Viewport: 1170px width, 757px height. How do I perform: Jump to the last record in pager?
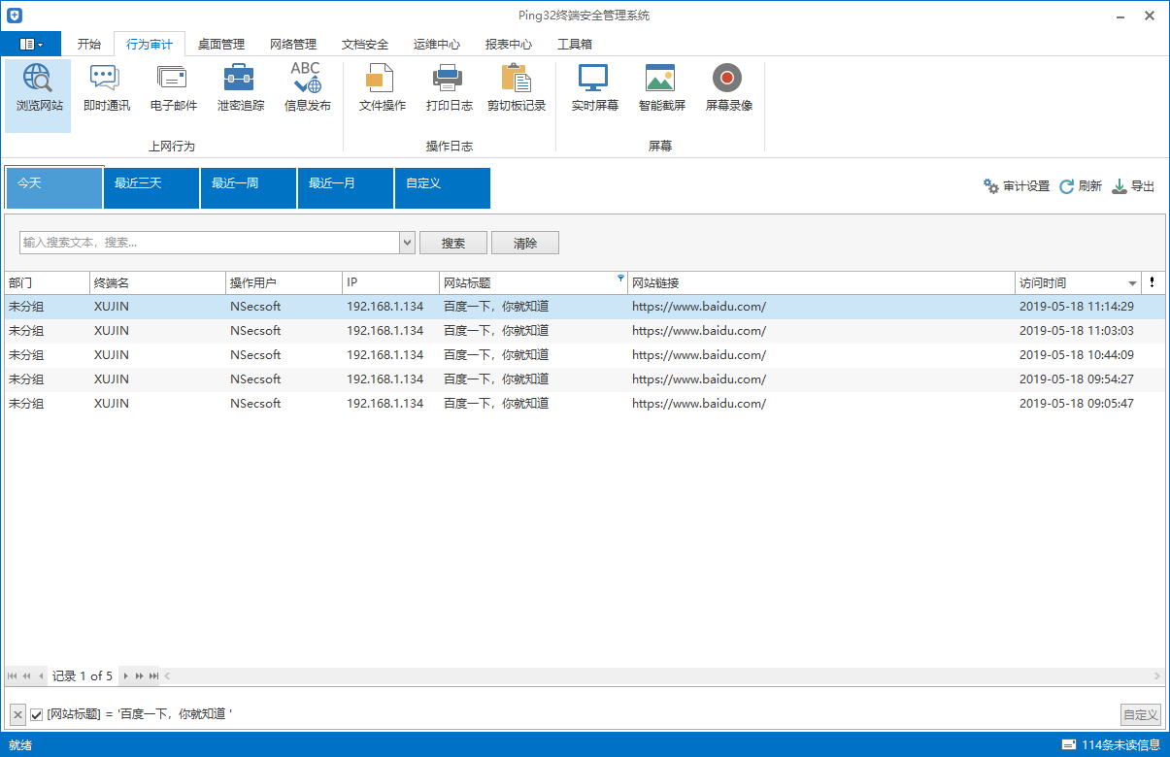point(153,675)
